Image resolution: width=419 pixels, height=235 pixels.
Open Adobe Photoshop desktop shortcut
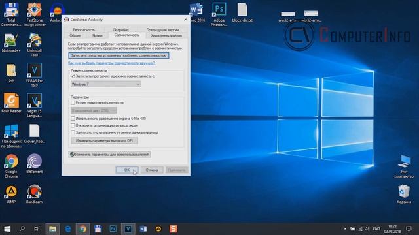click(219, 14)
